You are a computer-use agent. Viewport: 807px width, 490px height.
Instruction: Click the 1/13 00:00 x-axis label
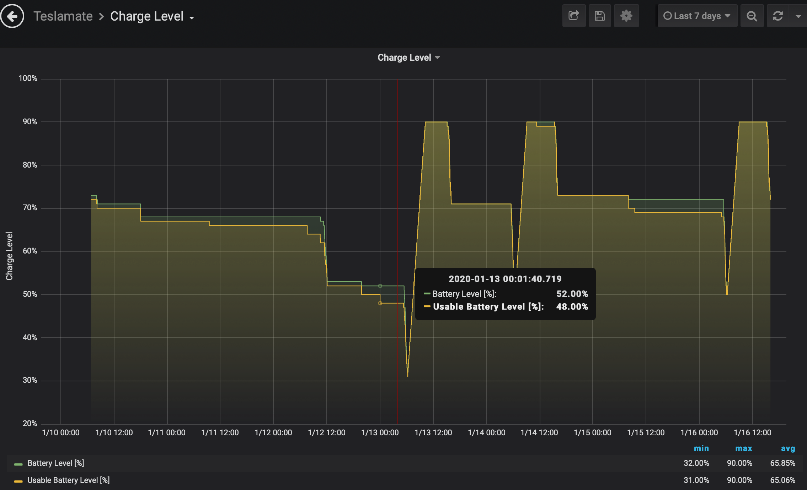tap(380, 432)
